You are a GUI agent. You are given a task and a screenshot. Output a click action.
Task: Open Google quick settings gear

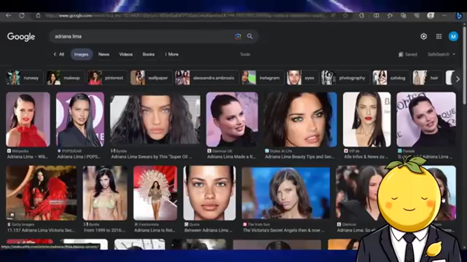click(424, 36)
